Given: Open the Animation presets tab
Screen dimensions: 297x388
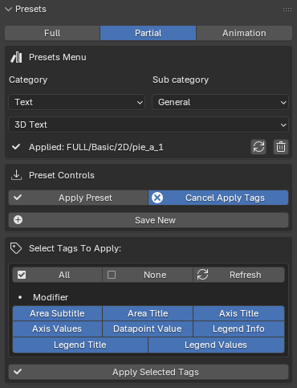Looking at the screenshot, I should 244,33.
